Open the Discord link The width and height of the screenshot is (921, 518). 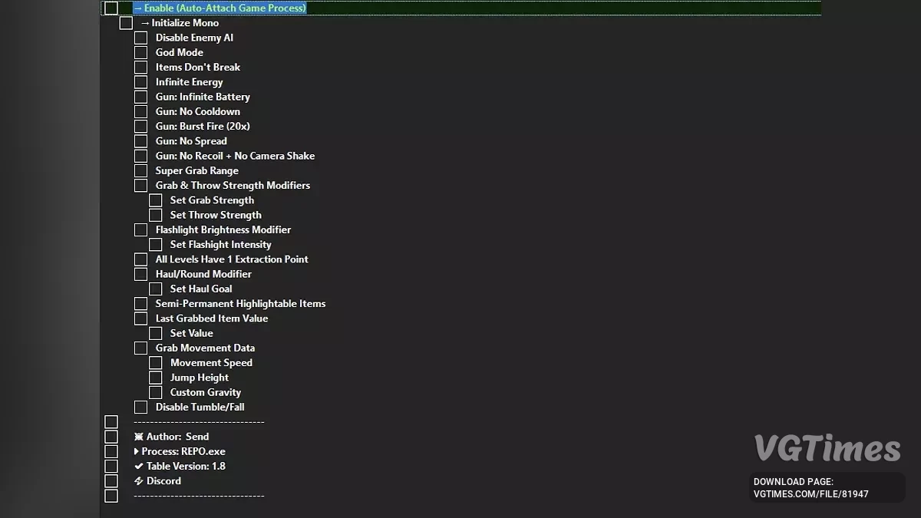(163, 481)
